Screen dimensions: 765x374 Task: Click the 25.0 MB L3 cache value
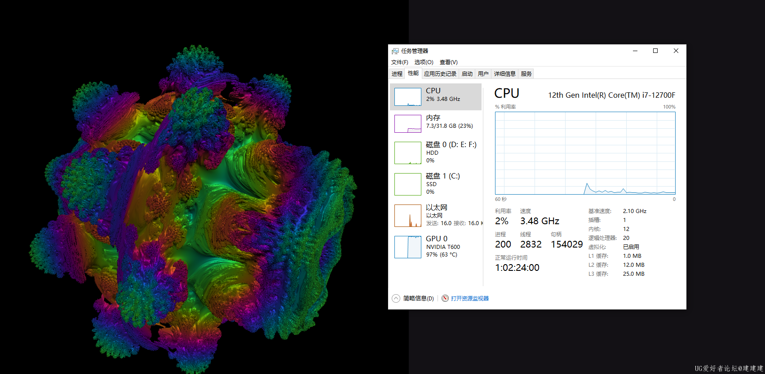pyautogui.click(x=633, y=274)
